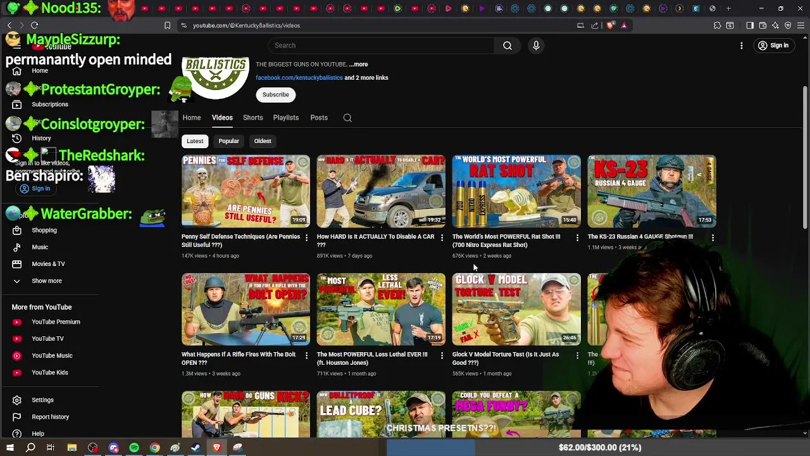Image resolution: width=810 pixels, height=456 pixels.
Task: Bookmark this page with the address bar bookmark icon
Action: point(167,25)
